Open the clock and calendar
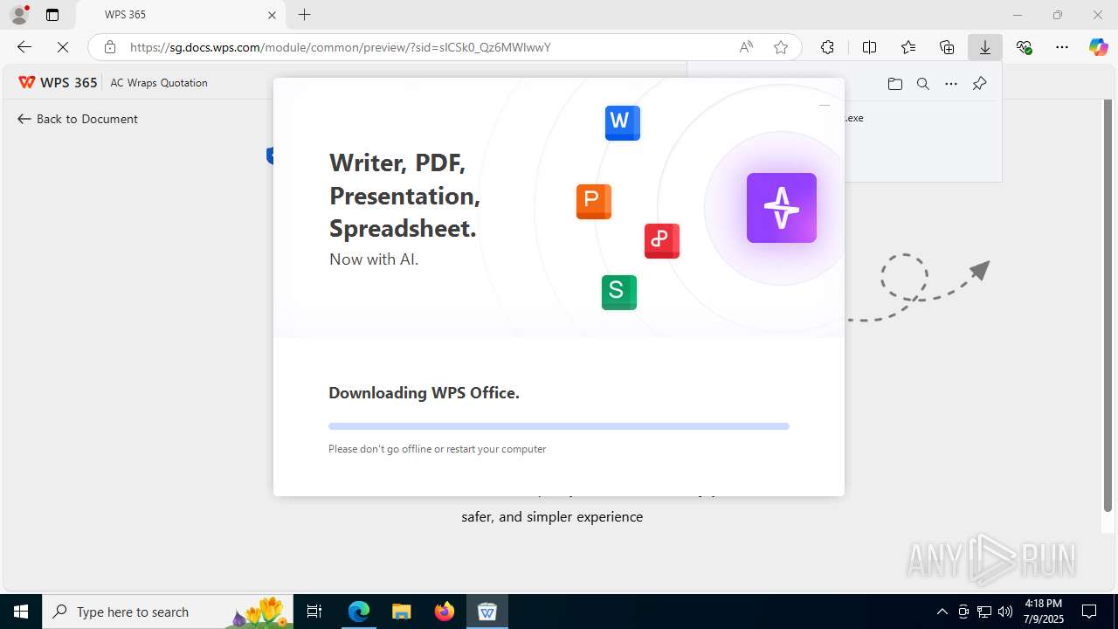This screenshot has height=629, width=1118. coord(1043,612)
